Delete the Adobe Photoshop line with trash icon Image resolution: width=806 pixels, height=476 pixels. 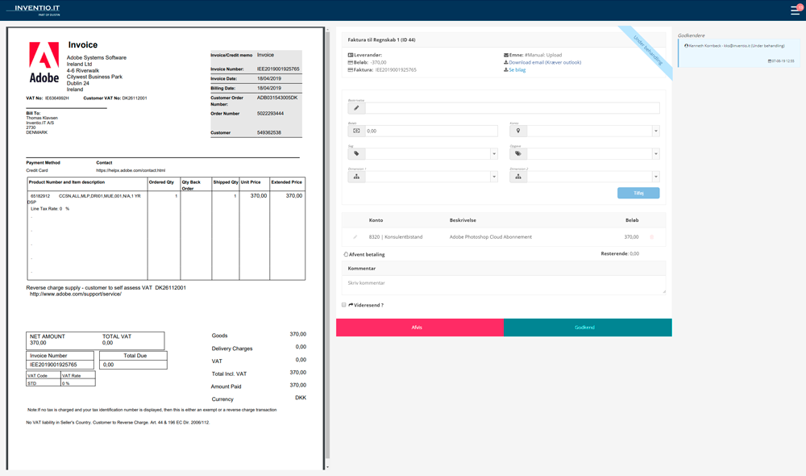tap(652, 237)
